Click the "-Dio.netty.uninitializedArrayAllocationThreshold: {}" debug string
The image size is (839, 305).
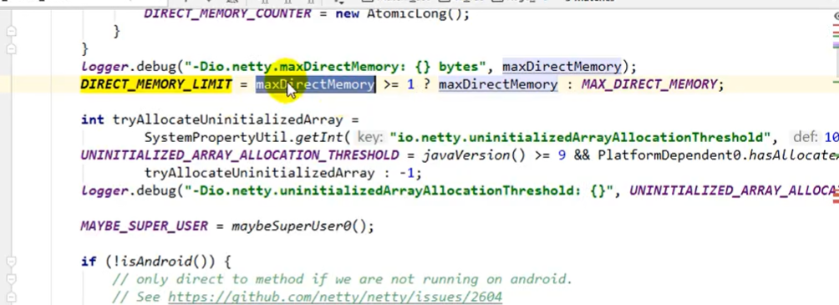point(399,191)
